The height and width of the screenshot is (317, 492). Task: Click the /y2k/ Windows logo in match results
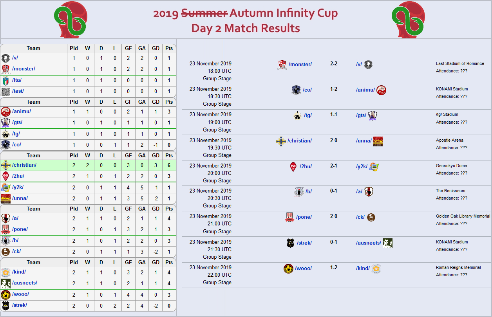[x=374, y=167]
